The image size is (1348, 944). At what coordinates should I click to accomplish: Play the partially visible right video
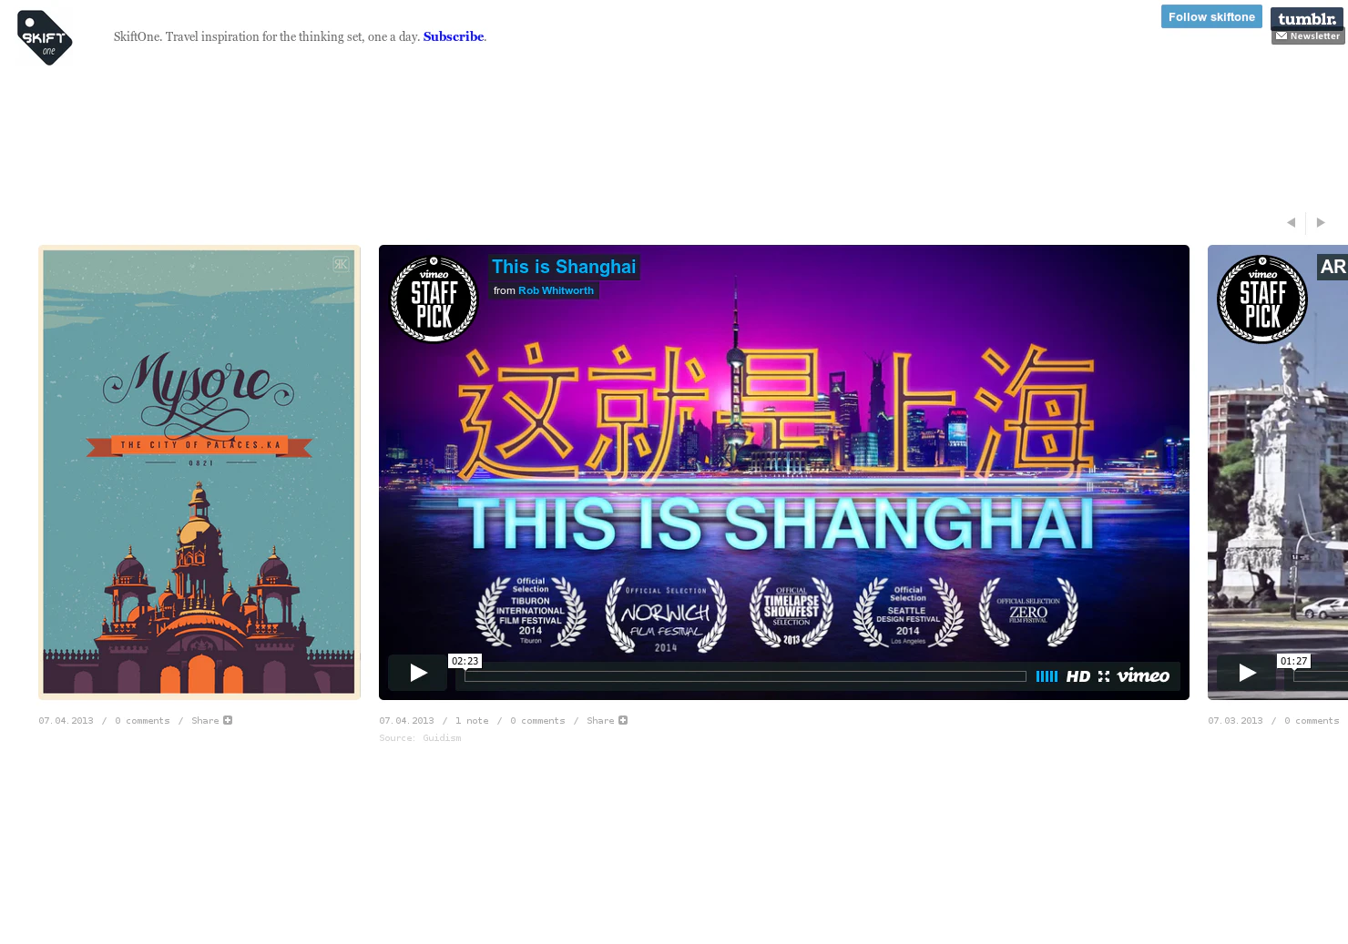pyautogui.click(x=1246, y=673)
